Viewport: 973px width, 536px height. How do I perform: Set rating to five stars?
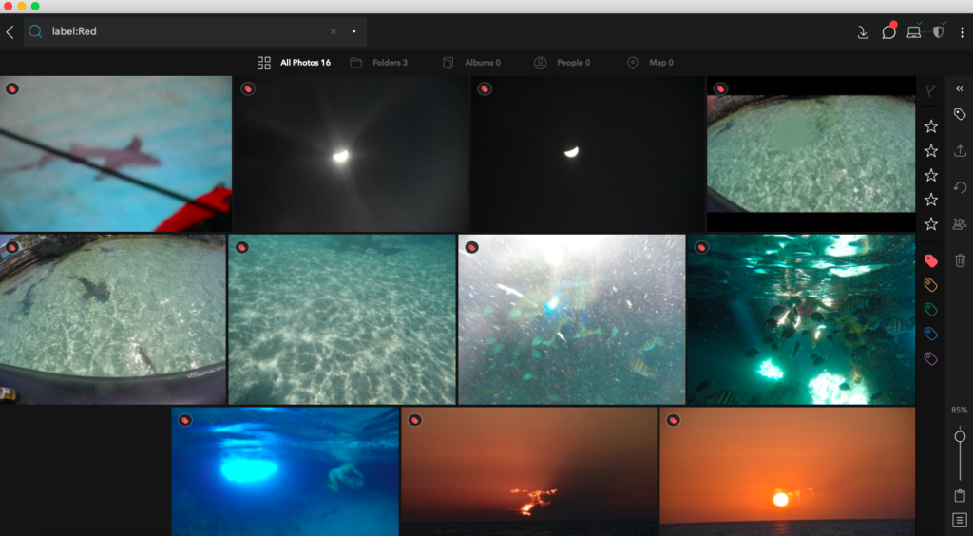coord(931,223)
